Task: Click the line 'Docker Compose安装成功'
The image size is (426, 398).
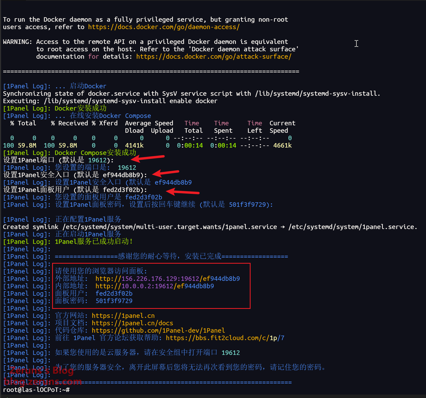Action: pyautogui.click(x=70, y=153)
